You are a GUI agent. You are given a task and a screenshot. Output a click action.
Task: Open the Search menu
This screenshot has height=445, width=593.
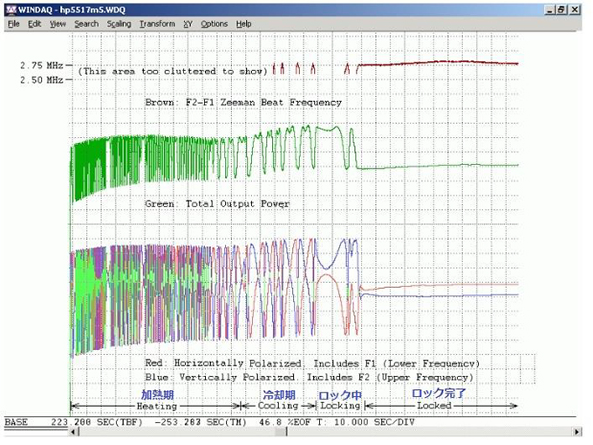tap(86, 24)
